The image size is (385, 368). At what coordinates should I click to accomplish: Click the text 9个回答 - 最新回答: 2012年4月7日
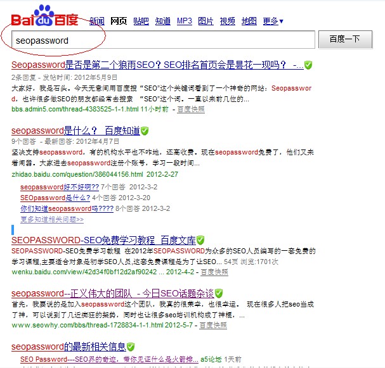(65, 141)
